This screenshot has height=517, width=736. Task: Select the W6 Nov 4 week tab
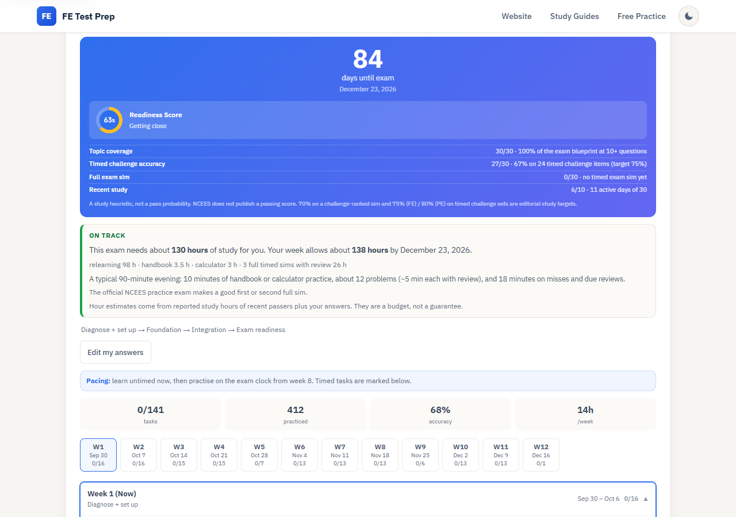[x=300, y=455]
